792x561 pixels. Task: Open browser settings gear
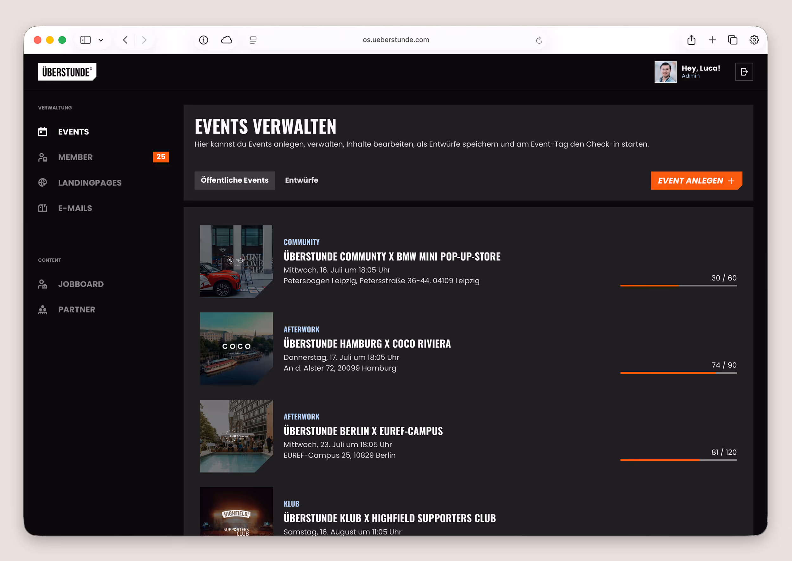pos(754,40)
